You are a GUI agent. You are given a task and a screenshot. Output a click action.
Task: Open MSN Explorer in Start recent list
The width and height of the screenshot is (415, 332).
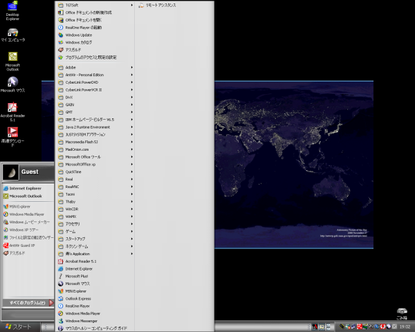pyautogui.click(x=17, y=207)
